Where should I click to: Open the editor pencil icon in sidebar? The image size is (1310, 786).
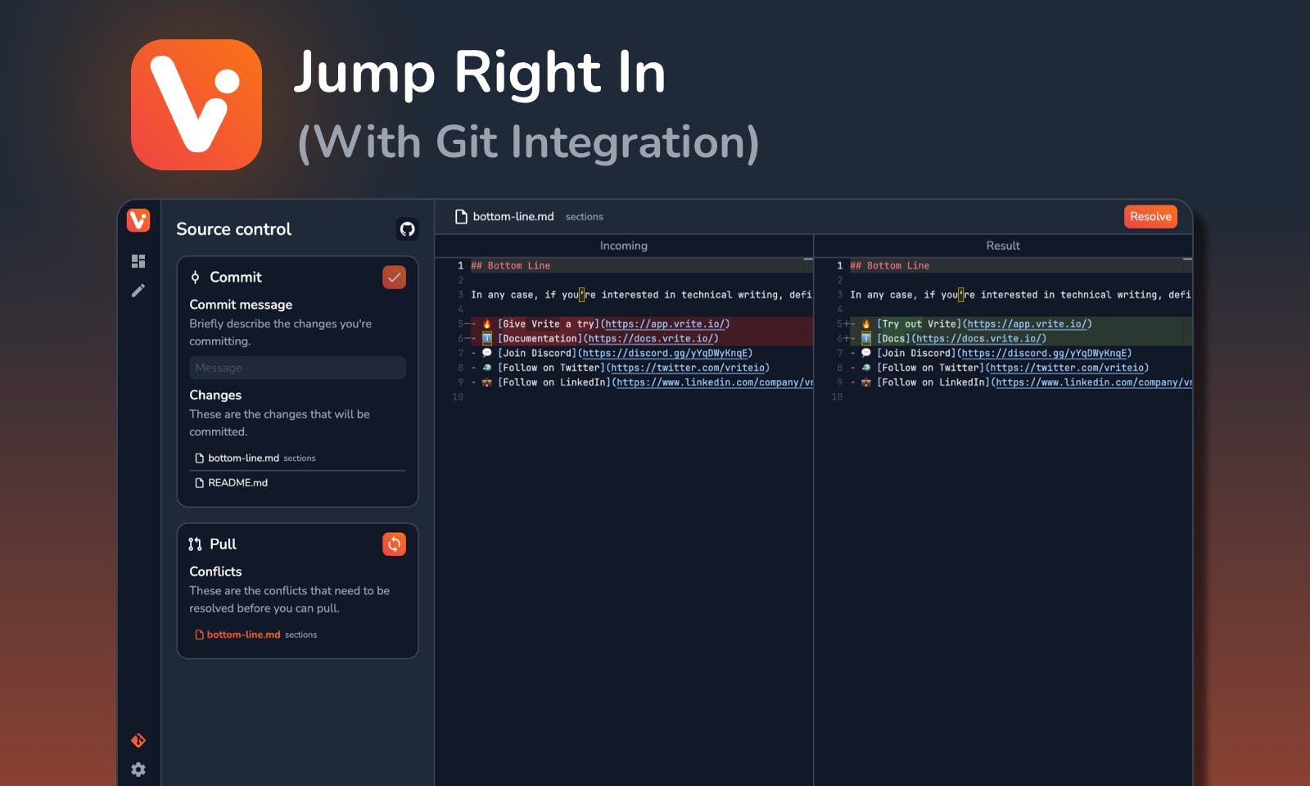point(138,291)
